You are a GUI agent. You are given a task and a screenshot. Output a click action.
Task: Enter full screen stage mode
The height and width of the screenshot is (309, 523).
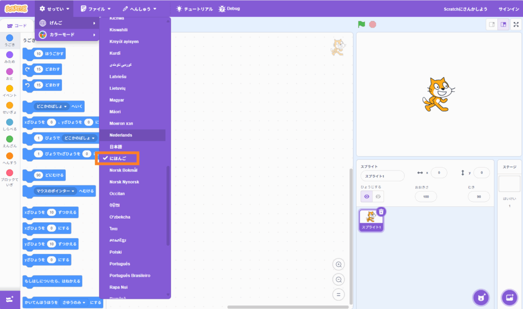(x=516, y=25)
